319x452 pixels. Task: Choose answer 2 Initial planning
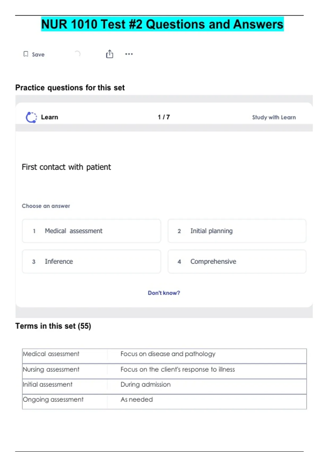pos(237,231)
